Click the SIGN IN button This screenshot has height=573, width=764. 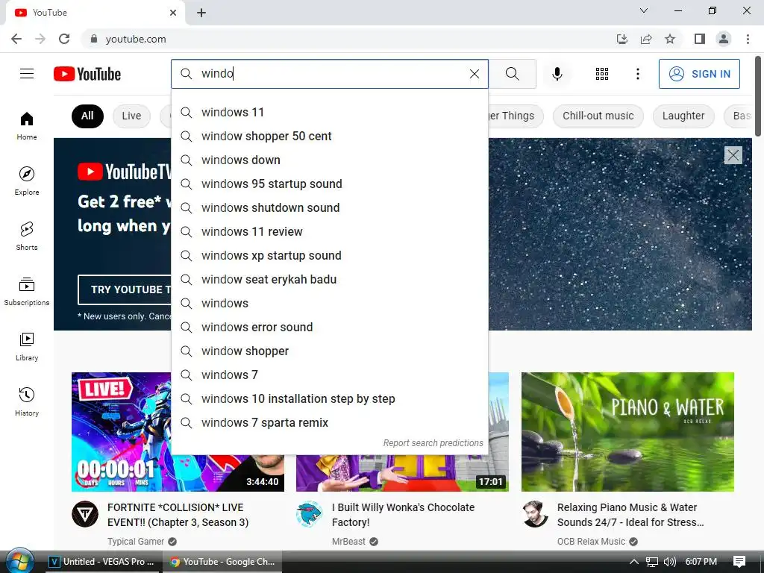pos(699,74)
